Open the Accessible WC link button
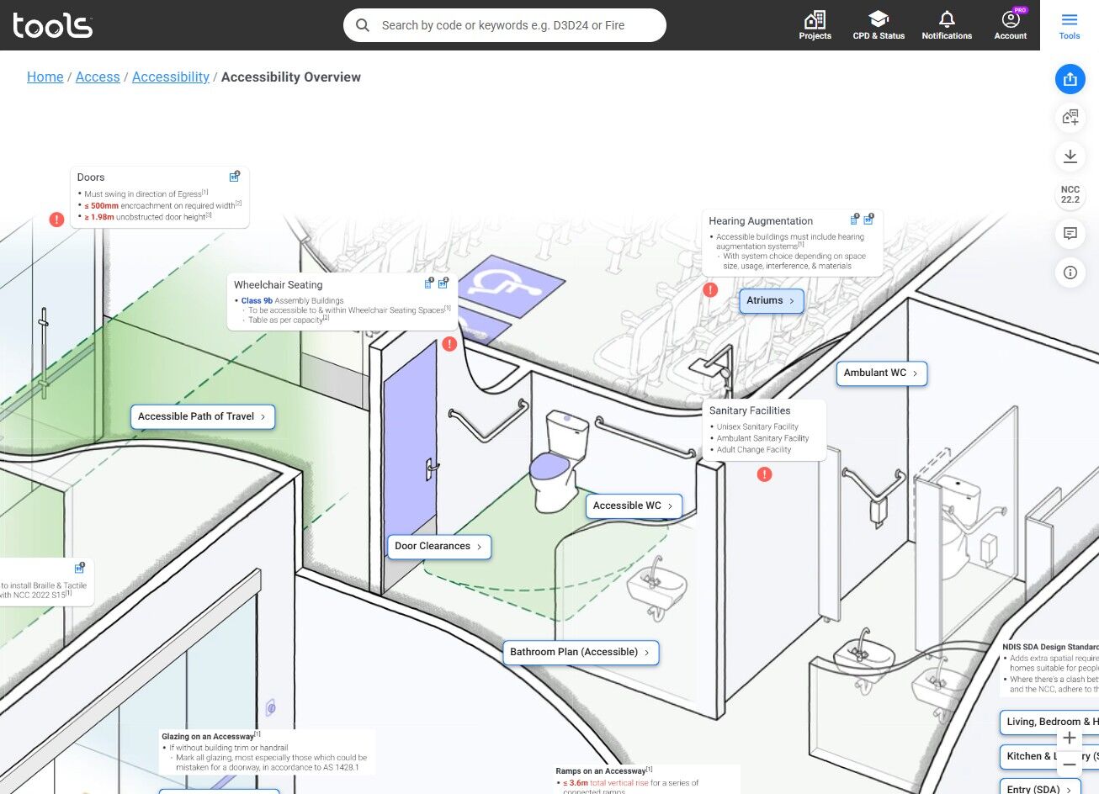The width and height of the screenshot is (1099, 794). point(634,506)
